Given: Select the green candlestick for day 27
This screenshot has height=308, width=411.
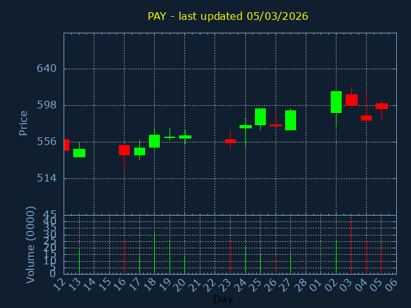Looking at the screenshot, I should click(x=290, y=120).
